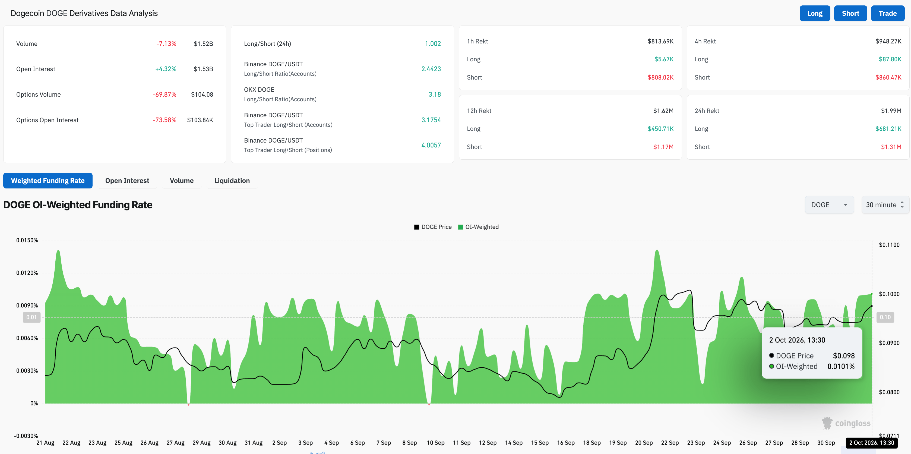Click Top Trader Positions ratio 4.0057
Viewport: 911px width, 454px height.
point(431,145)
